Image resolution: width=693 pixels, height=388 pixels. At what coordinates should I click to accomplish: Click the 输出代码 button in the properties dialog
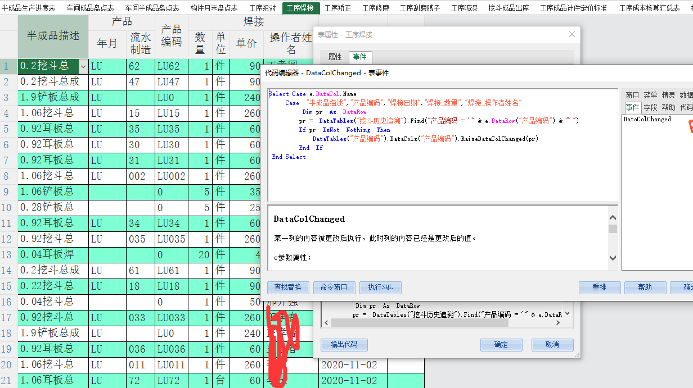point(344,345)
